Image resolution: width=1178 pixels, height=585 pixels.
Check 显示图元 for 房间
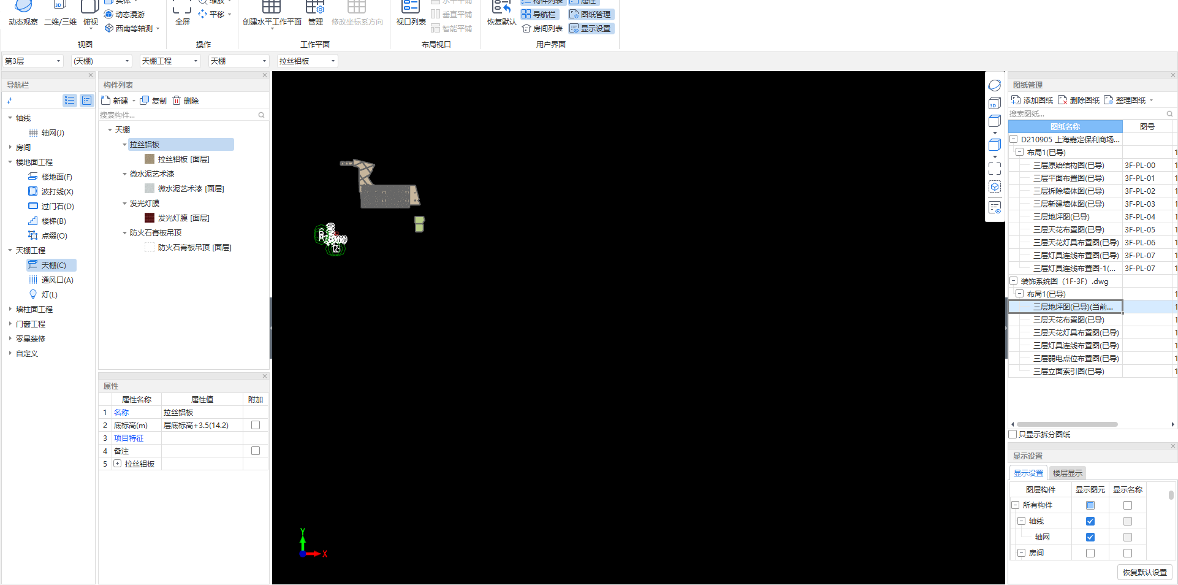[1090, 553]
